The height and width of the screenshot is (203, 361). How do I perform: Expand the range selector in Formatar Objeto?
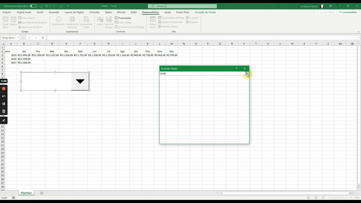point(247,73)
